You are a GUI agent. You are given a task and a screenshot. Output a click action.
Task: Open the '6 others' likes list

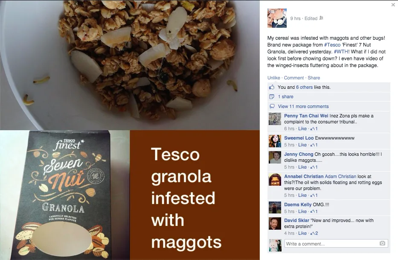(304, 87)
